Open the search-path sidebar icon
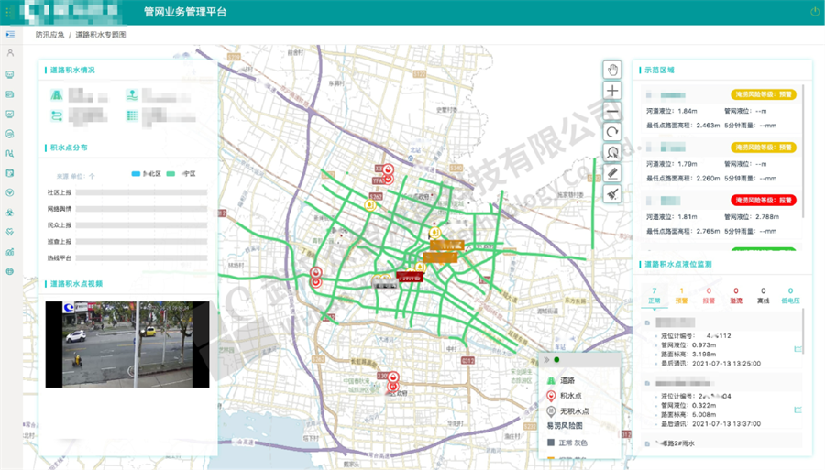This screenshot has width=825, height=470. coord(10,154)
